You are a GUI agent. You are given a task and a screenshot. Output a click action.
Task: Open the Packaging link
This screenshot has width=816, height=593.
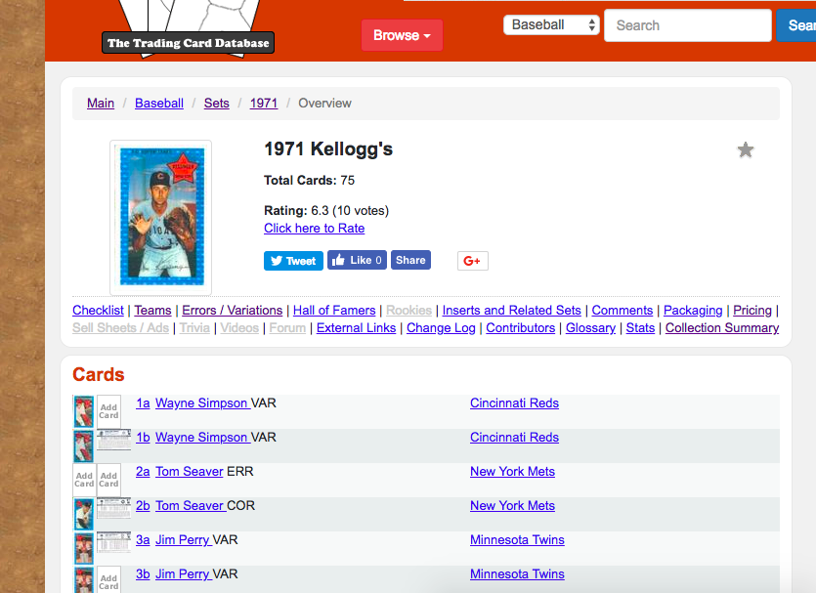(x=693, y=310)
